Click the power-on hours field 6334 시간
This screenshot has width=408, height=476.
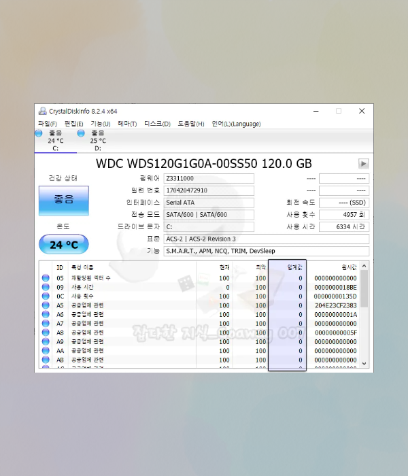click(x=344, y=226)
